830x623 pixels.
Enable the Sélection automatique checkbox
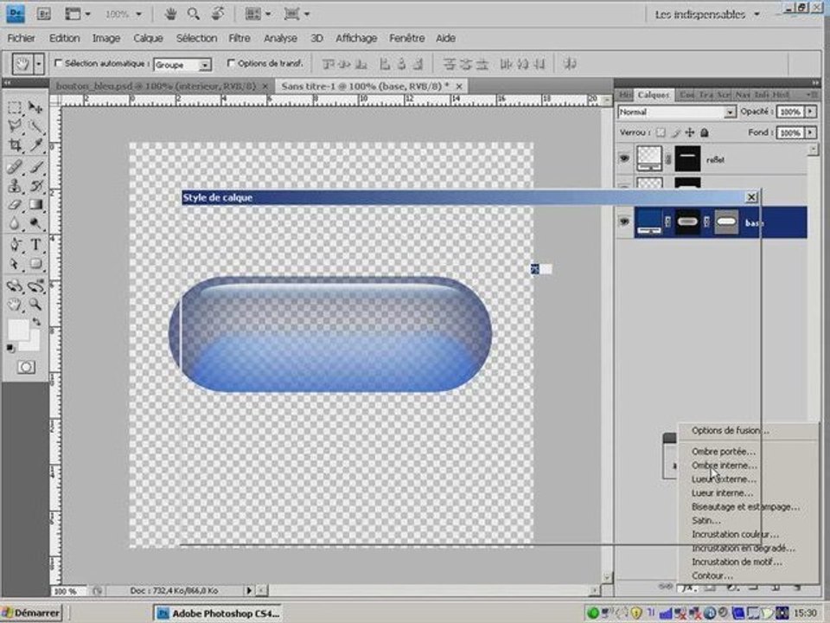point(58,63)
